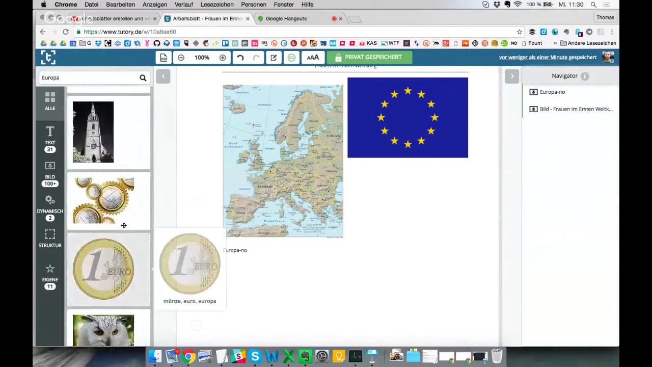Zoom out with the minus icon
The image size is (652, 367).
coord(181,58)
